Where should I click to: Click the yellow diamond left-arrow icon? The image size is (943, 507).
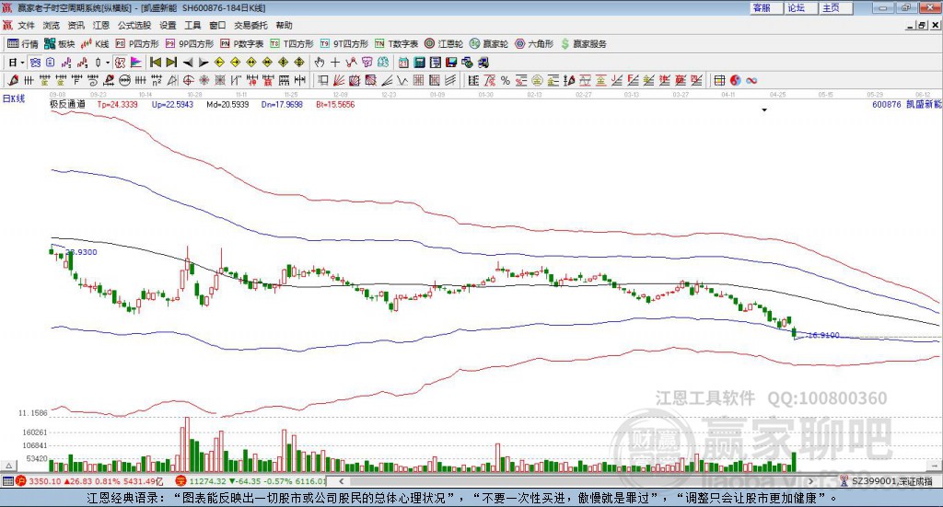click(219, 63)
